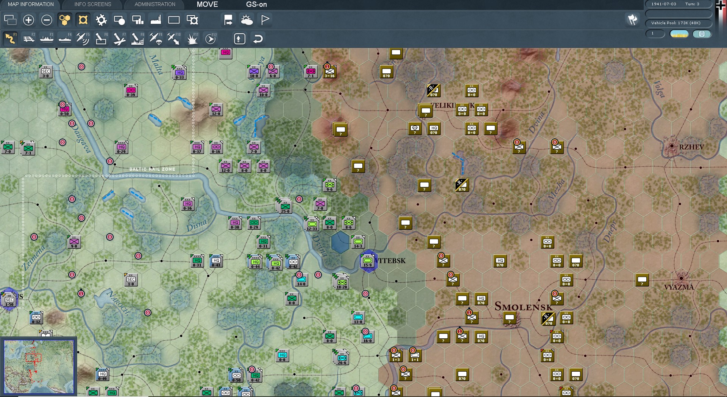This screenshot has height=397, width=727.
Task: Click the end turn flags button
Action: 632,20
